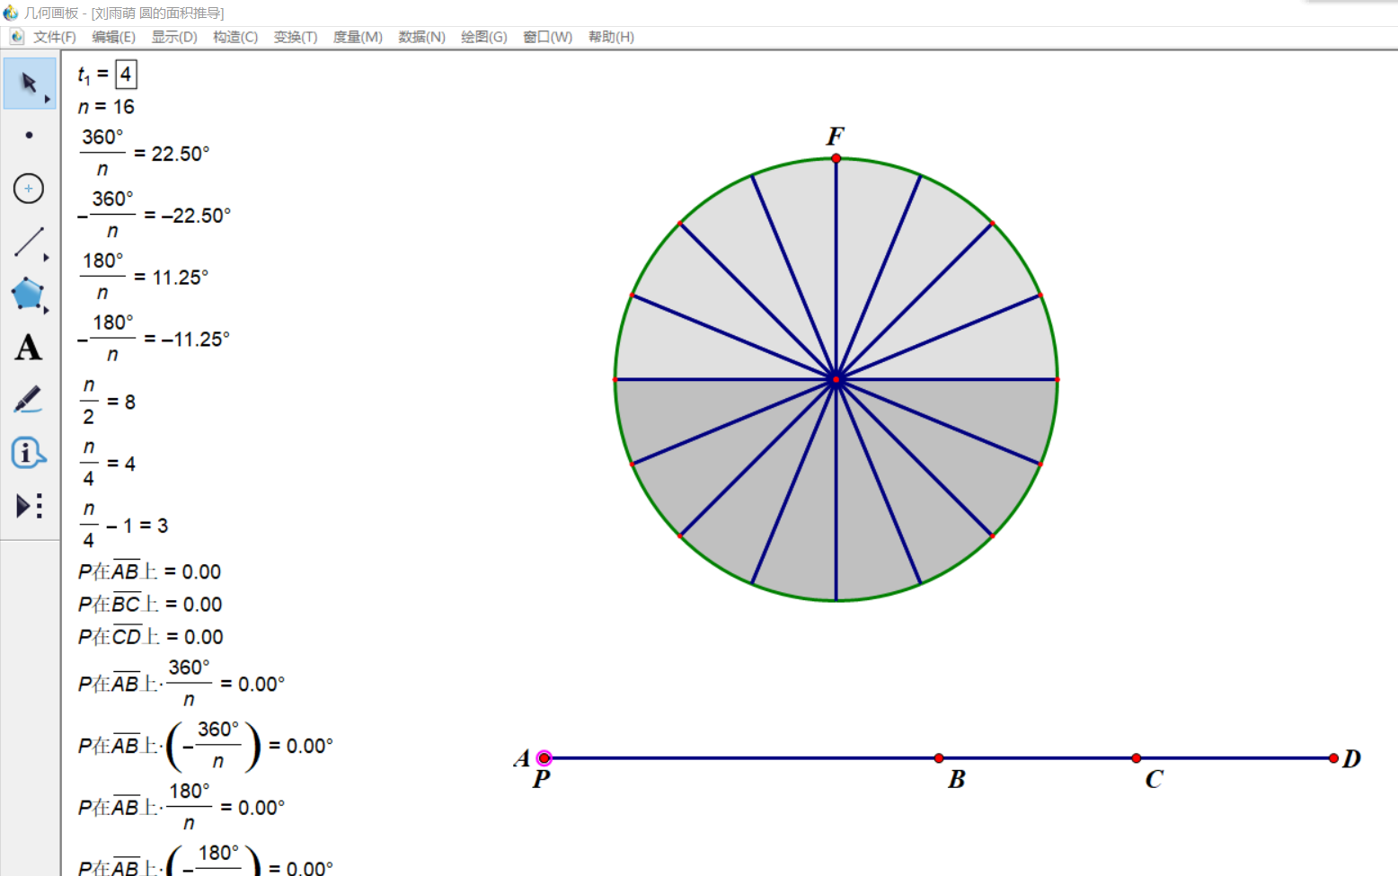Select the Marker pen tool
This screenshot has height=876, width=1398.
pyautogui.click(x=28, y=400)
